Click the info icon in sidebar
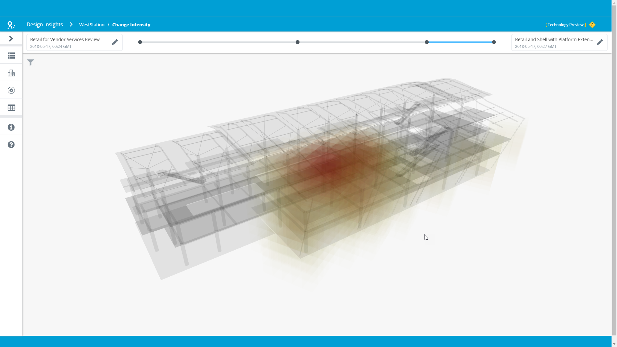The image size is (617, 347). pos(11,127)
